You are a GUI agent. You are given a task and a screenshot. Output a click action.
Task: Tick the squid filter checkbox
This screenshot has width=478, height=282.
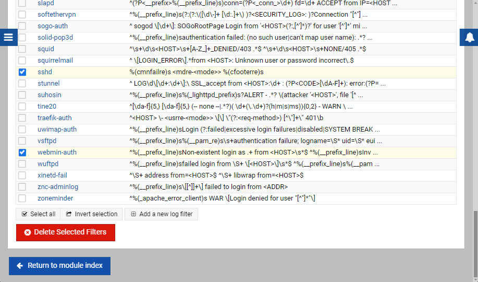(22, 49)
